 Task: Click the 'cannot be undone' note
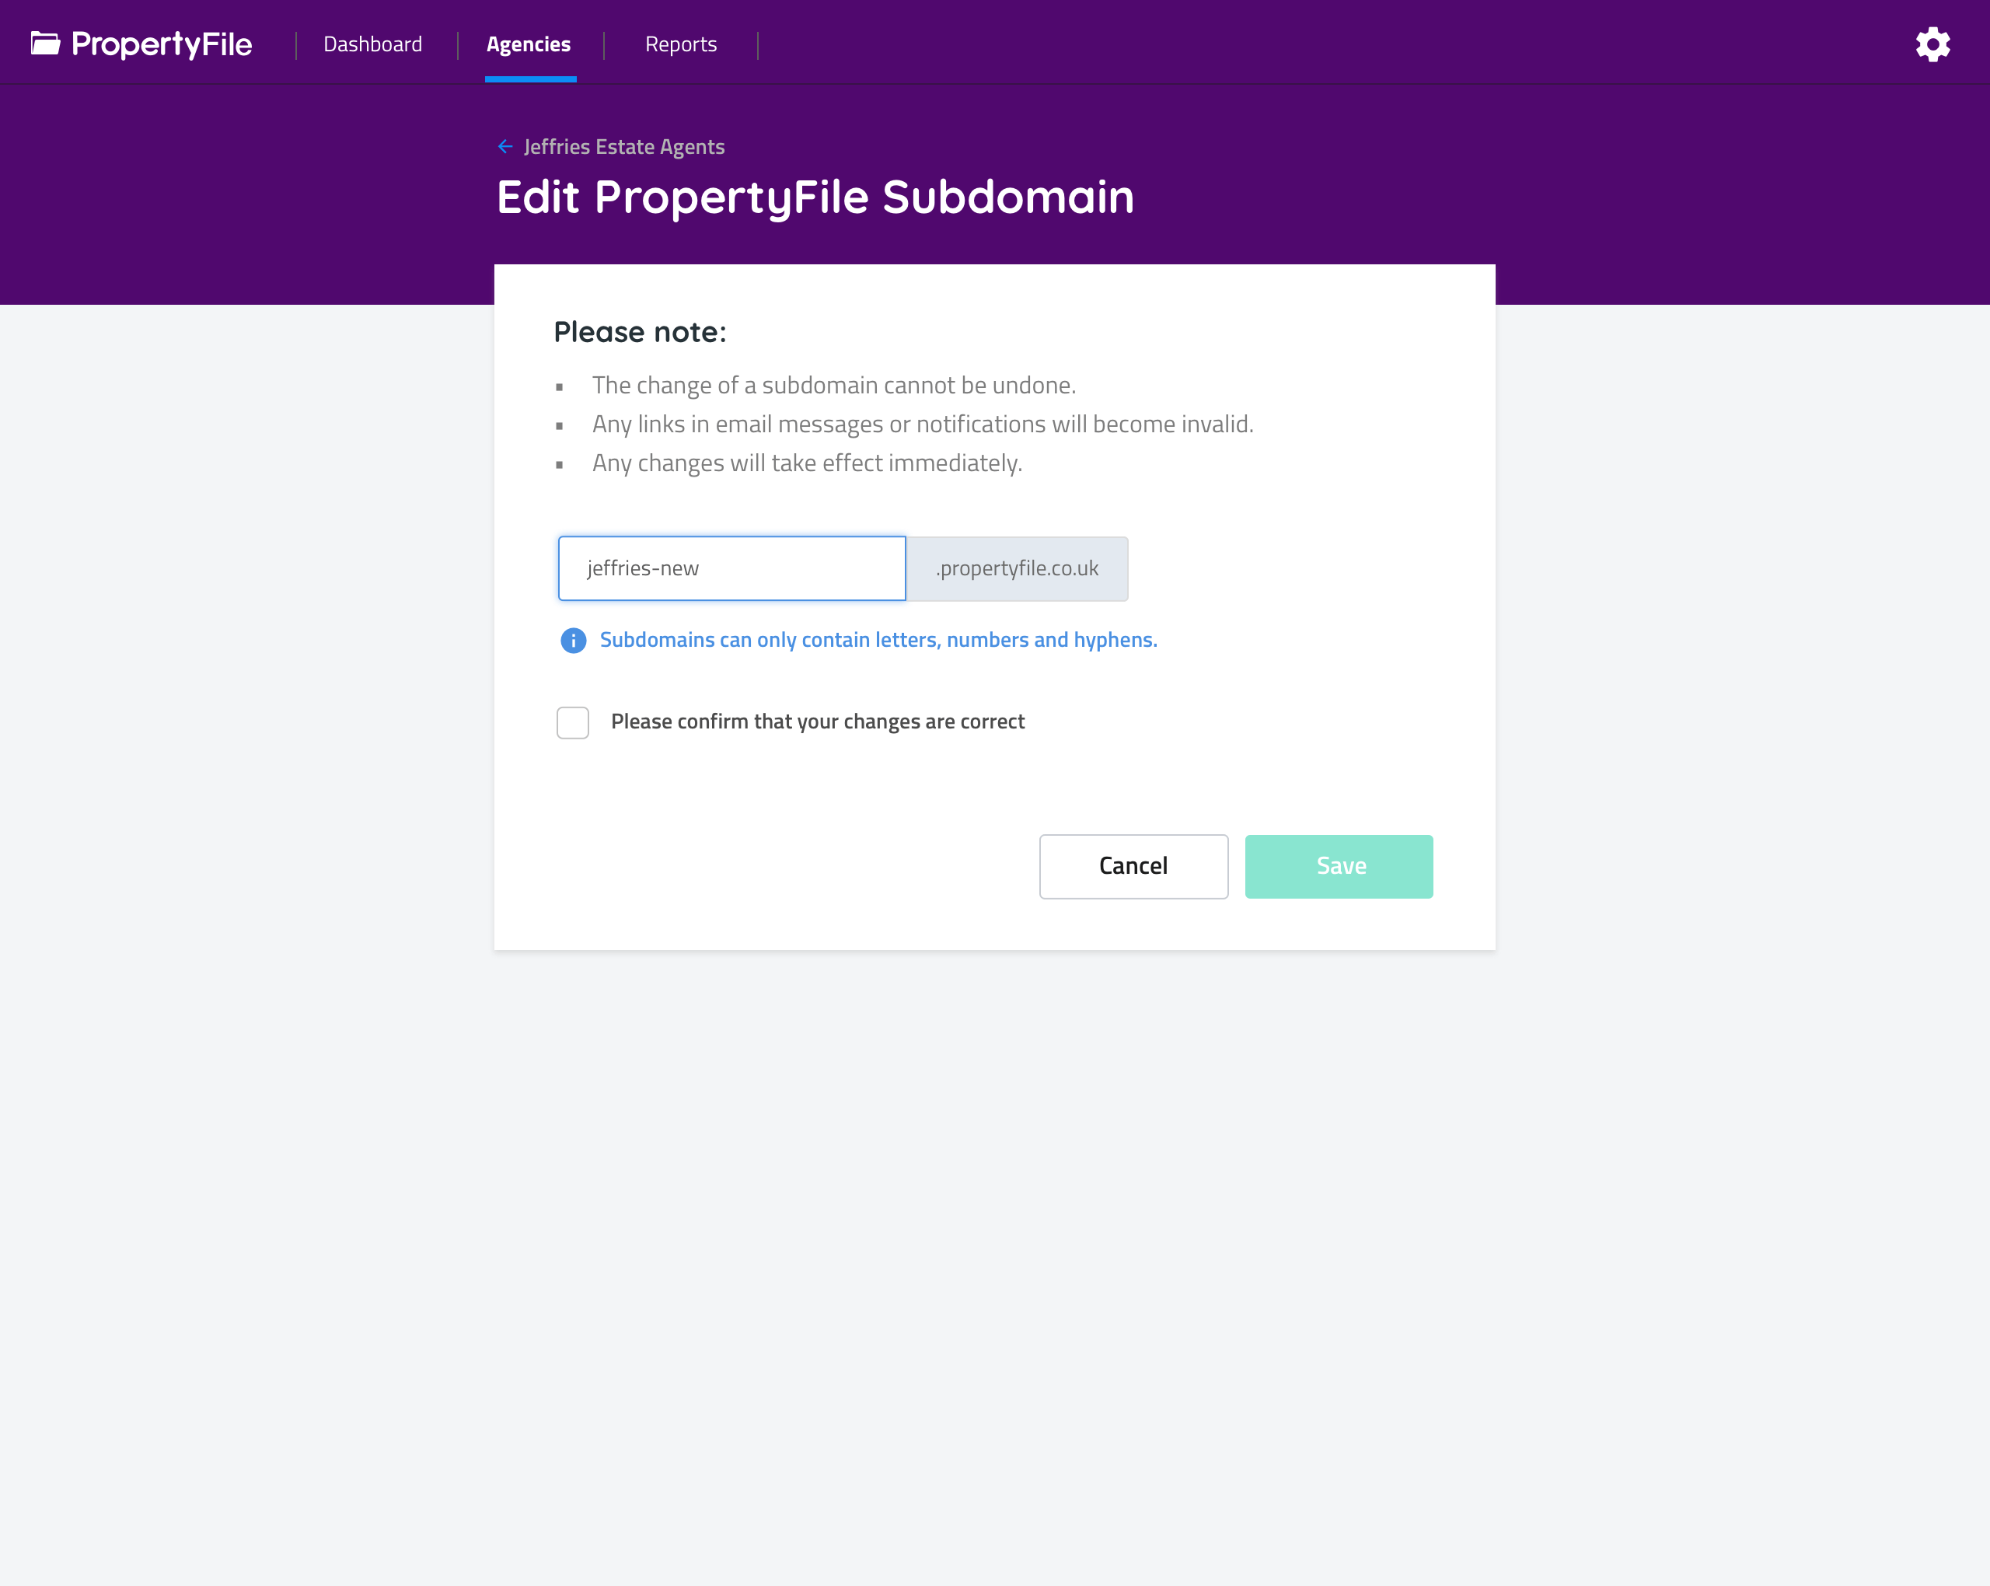click(833, 385)
